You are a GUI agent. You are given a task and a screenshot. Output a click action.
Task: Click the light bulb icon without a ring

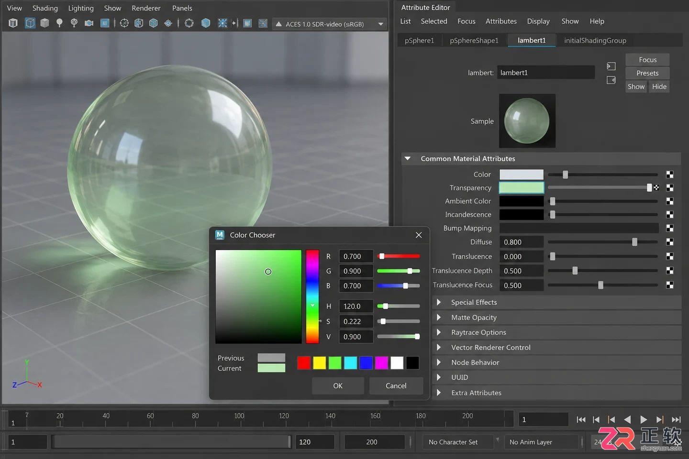(x=59, y=23)
